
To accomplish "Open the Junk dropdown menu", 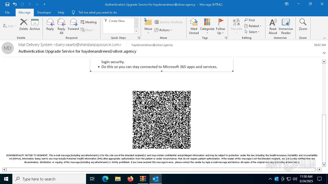I will click(x=10, y=26).
